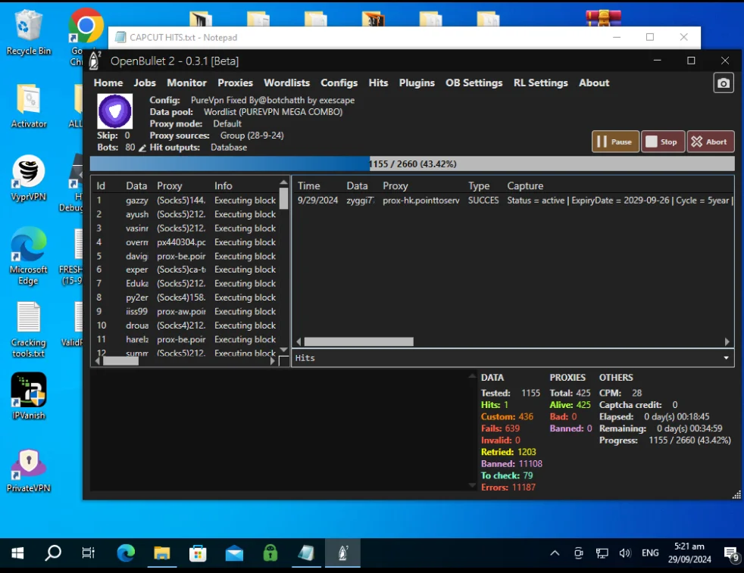Open the Windows Start menu
Screen dimensions: 744x573
[x=17, y=553]
